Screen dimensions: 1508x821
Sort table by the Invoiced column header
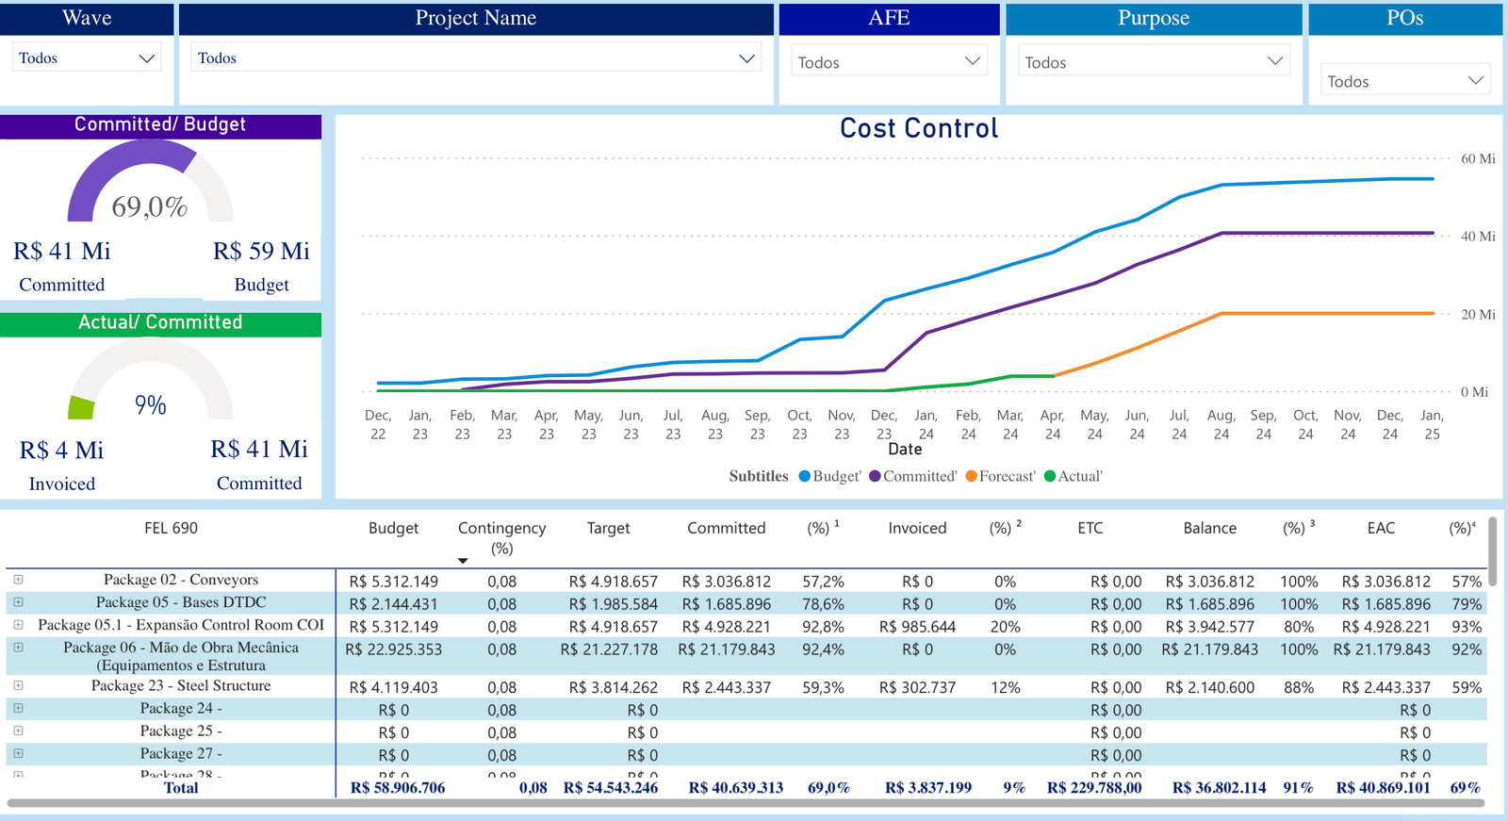(x=917, y=529)
